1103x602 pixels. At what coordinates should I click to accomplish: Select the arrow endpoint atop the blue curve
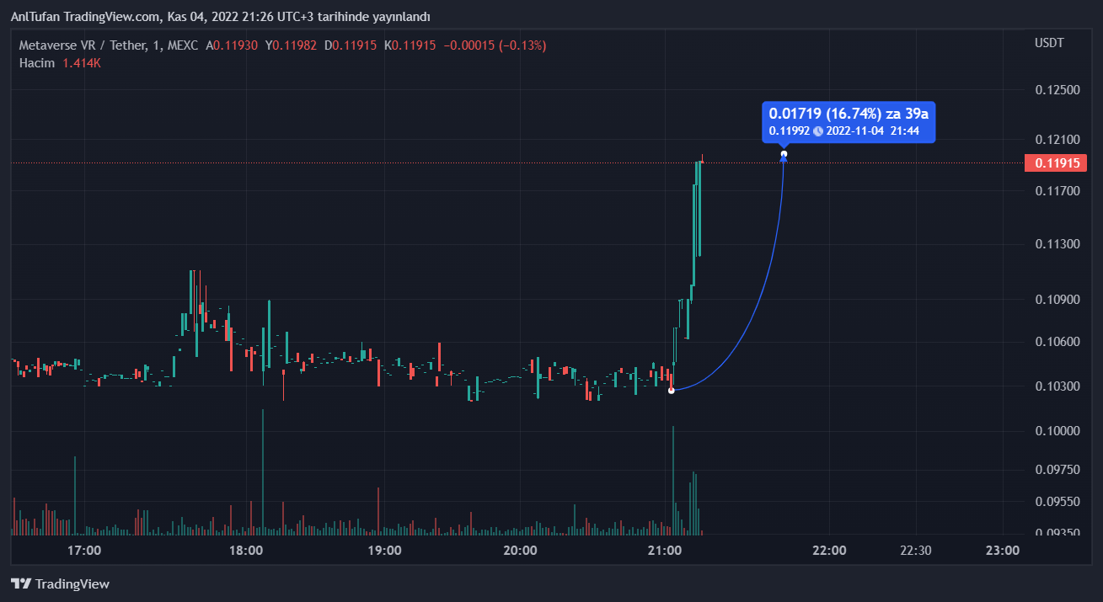click(x=784, y=155)
